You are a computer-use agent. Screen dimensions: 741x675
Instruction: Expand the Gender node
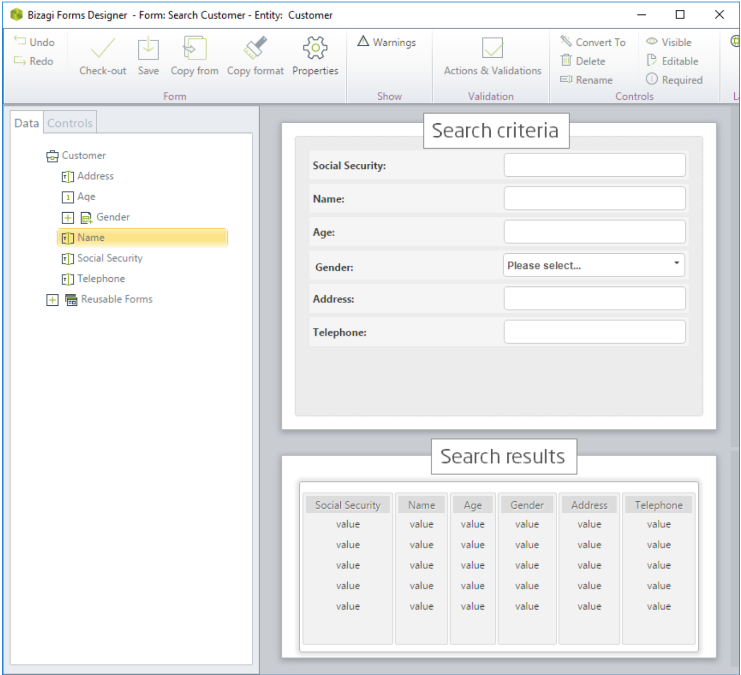click(68, 217)
